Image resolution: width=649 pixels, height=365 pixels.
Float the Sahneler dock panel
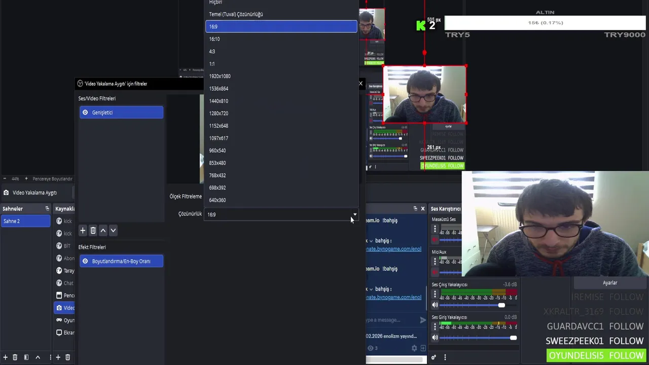47,209
